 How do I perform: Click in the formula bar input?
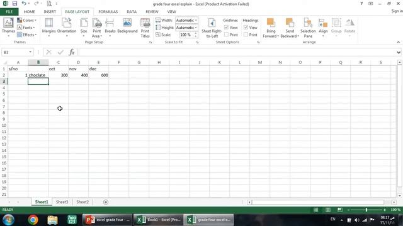point(237,52)
